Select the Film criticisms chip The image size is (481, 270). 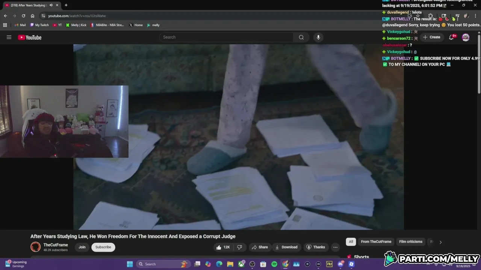coord(411,241)
